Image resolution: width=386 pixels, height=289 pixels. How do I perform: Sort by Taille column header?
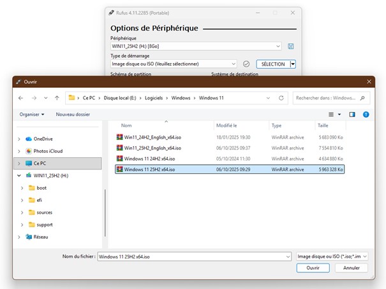tap(323, 125)
